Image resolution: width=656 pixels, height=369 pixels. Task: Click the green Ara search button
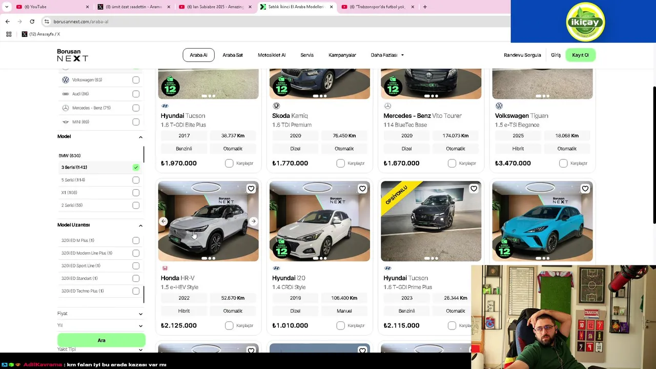coord(101,340)
